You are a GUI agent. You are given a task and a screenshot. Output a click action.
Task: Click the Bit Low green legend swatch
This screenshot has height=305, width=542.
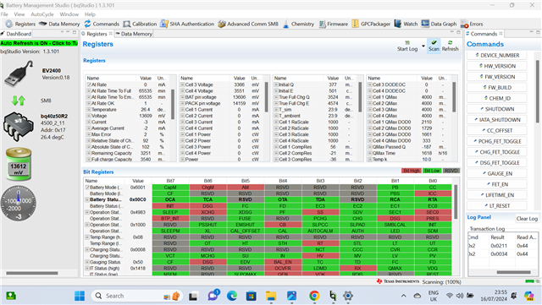point(432,171)
